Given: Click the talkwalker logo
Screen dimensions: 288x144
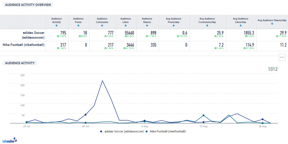Looking at the screenshot, I should pos(10,140).
